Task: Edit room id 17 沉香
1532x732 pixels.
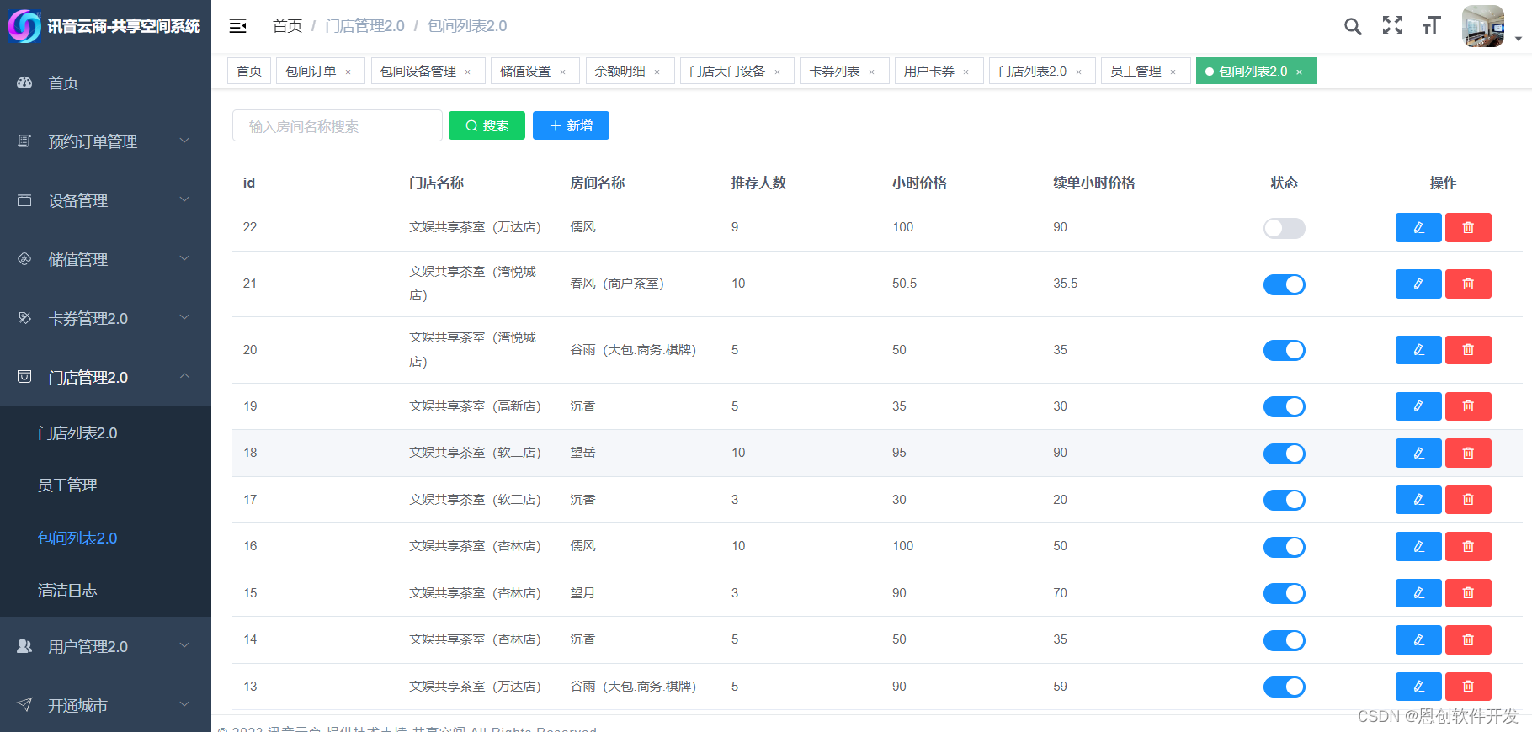Action: pos(1418,500)
